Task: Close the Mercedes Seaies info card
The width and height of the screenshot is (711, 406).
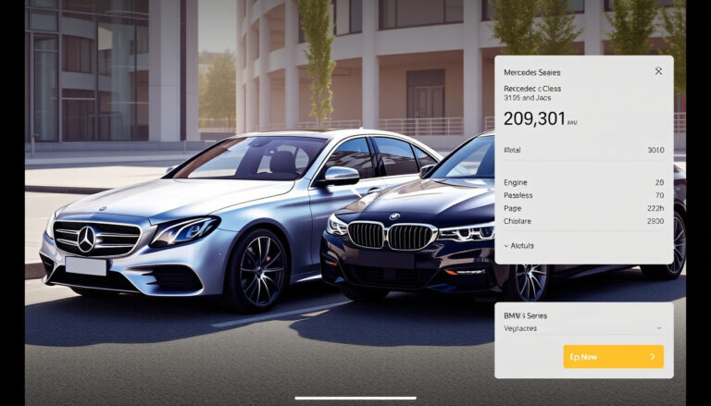Action: pos(658,70)
